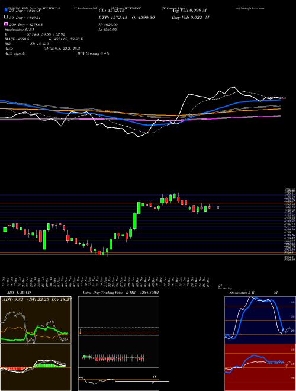Select the L: 4565.05 low value
296x391 pixels.
[x=108, y=30]
